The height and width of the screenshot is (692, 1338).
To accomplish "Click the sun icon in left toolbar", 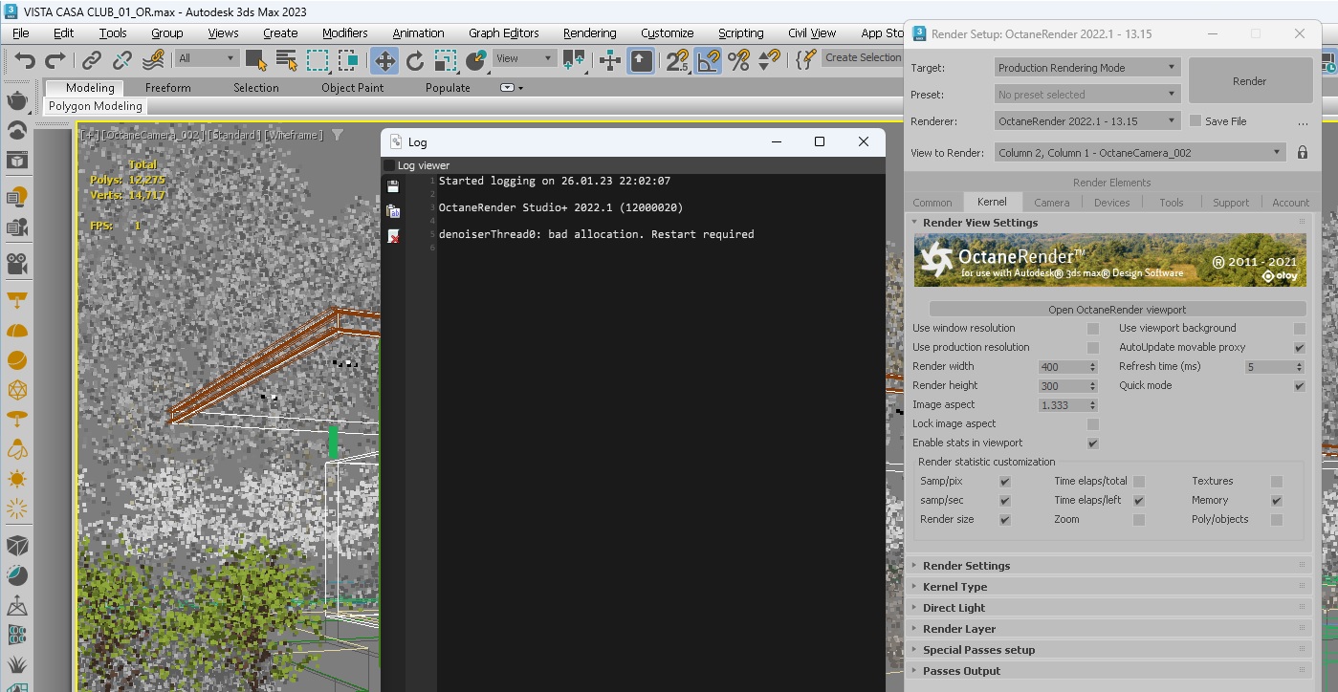I will point(17,478).
